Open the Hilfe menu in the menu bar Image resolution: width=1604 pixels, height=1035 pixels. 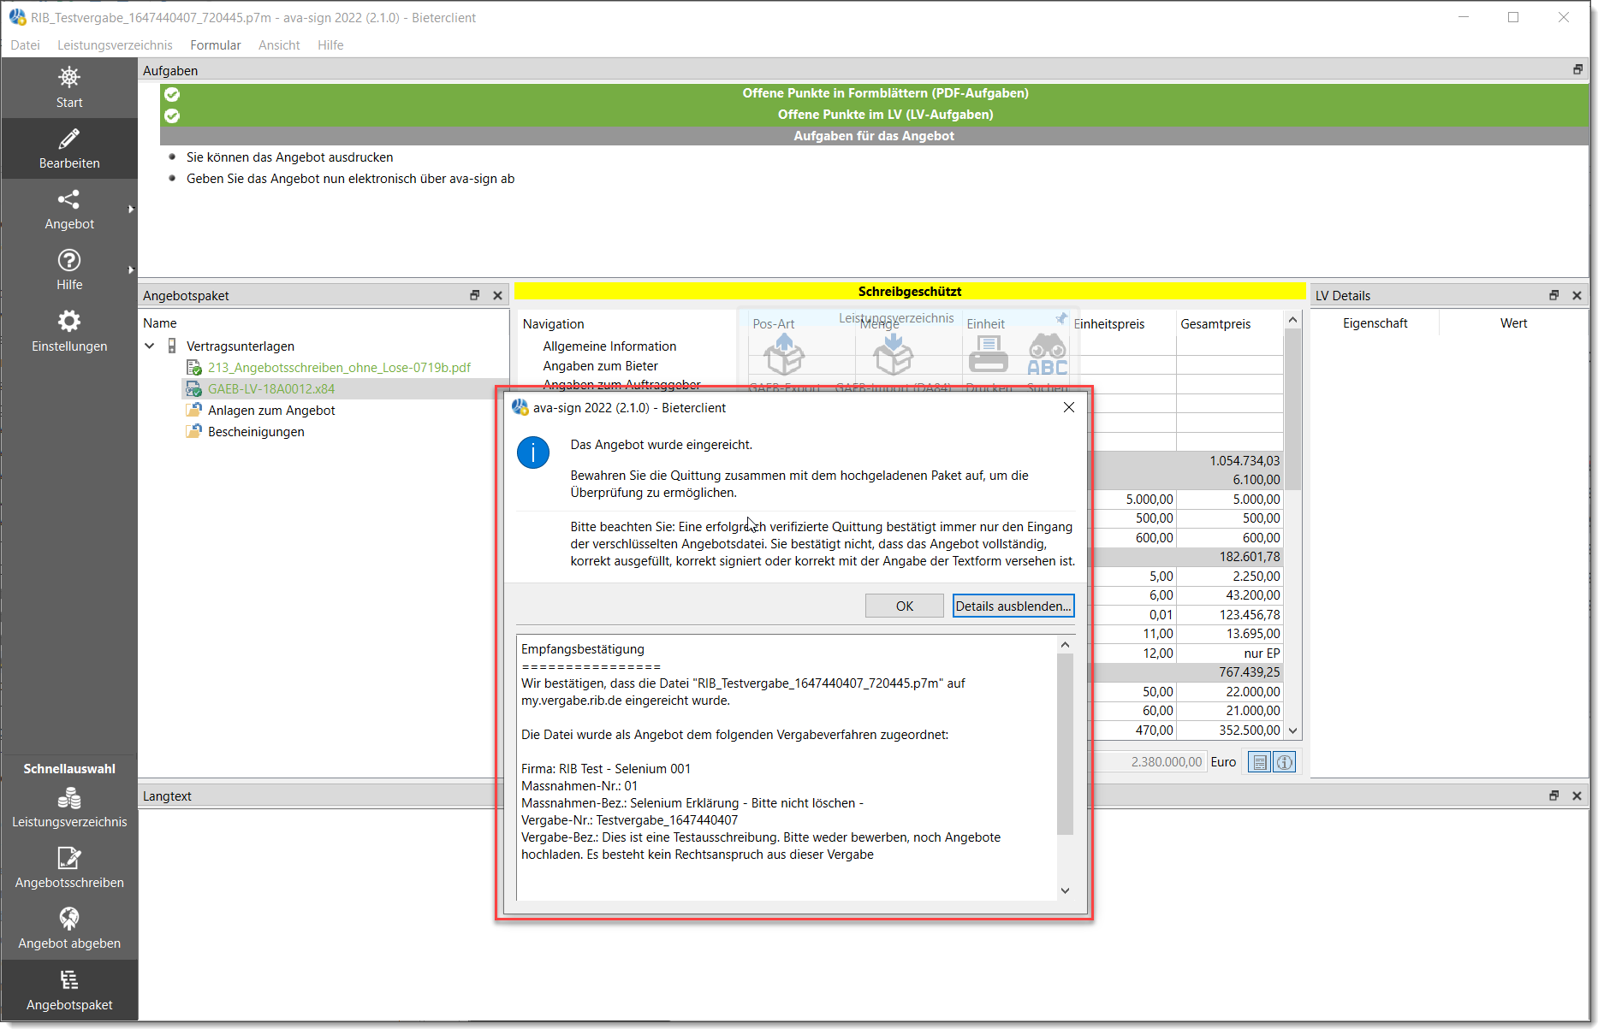330,44
